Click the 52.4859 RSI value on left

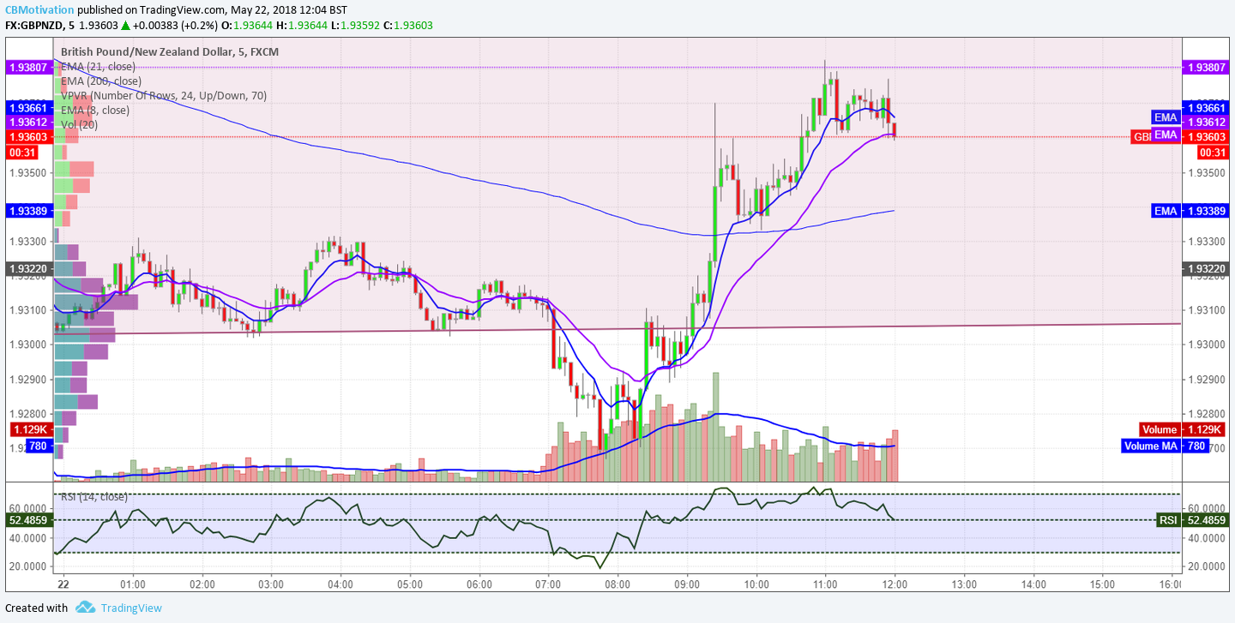[29, 520]
